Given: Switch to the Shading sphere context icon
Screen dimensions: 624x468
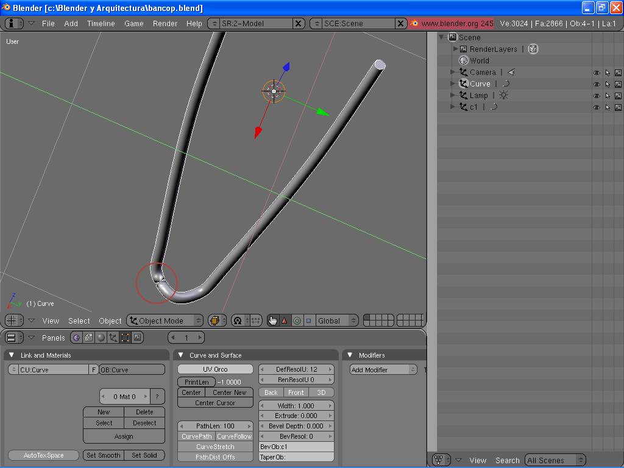Looking at the screenshot, I should (101, 338).
